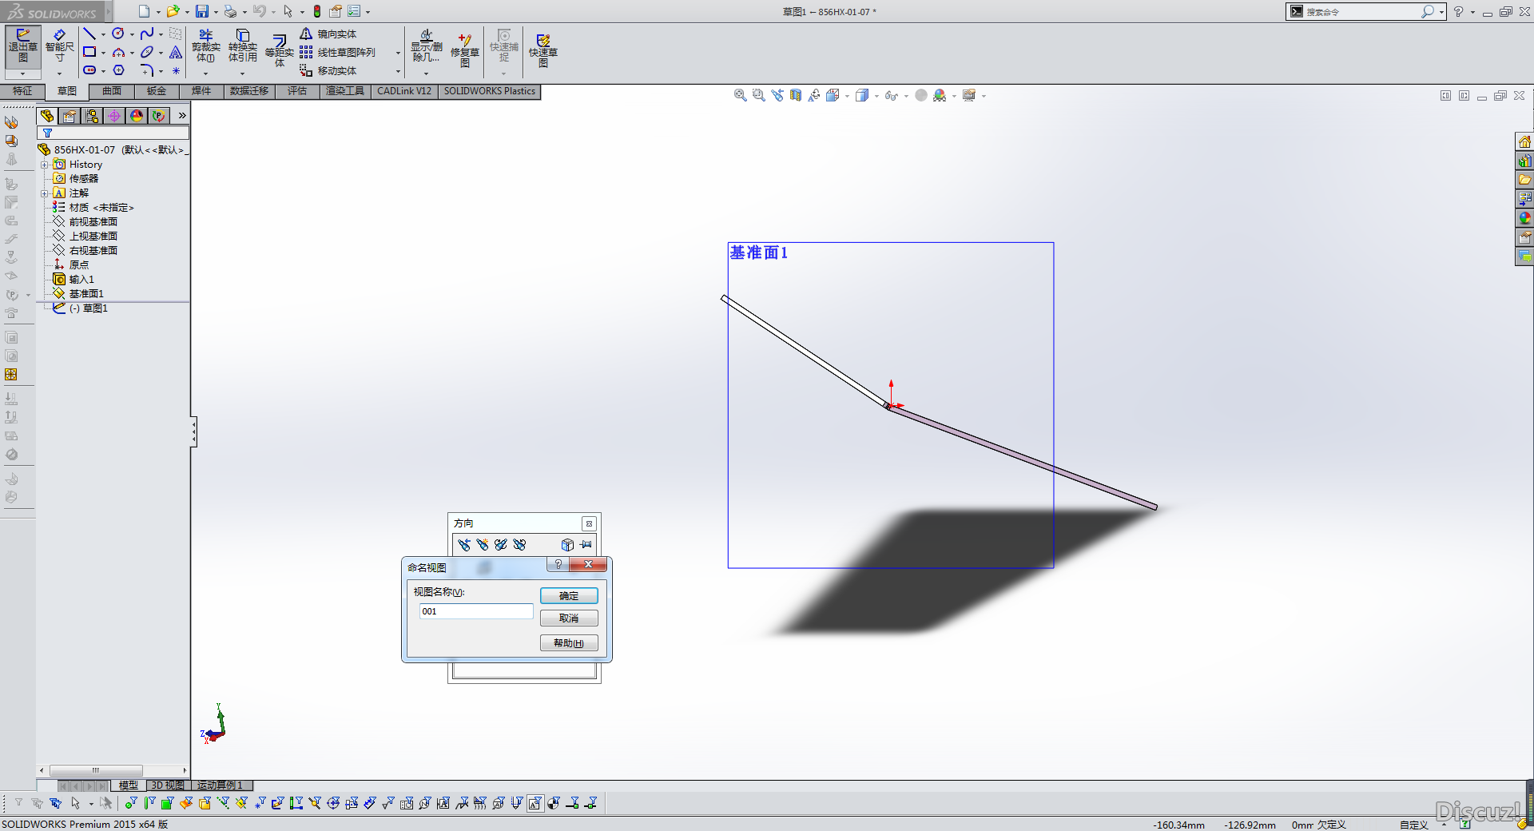Open the Save icon dropdown arrow

216,12
